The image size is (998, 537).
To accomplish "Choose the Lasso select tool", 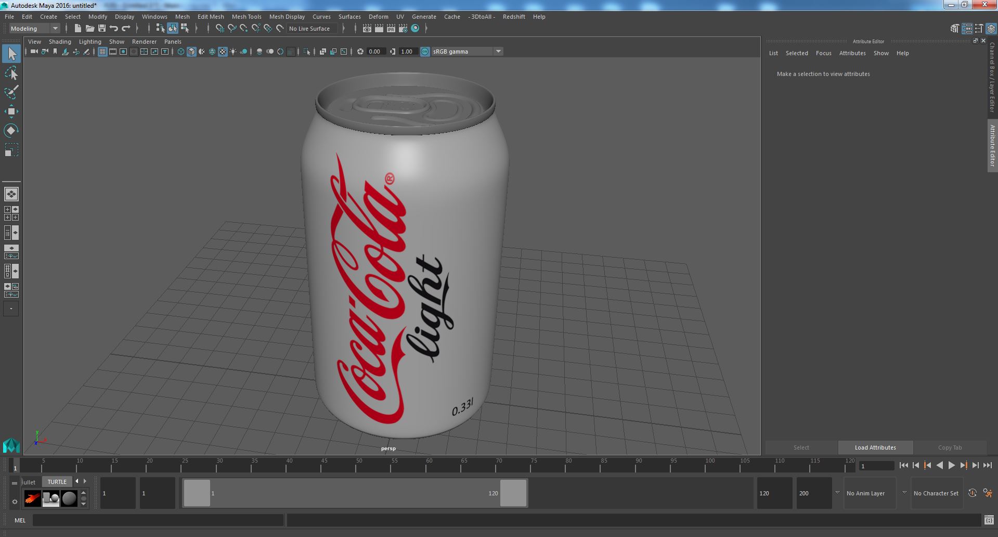I will 11,73.
